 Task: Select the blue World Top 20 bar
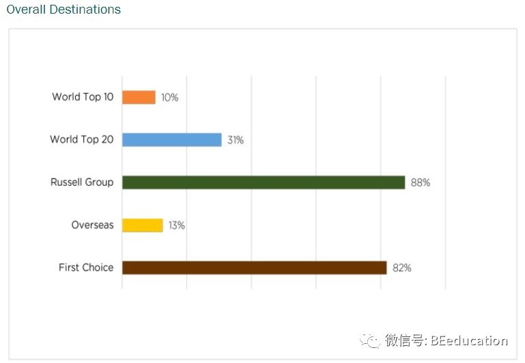tap(172, 140)
